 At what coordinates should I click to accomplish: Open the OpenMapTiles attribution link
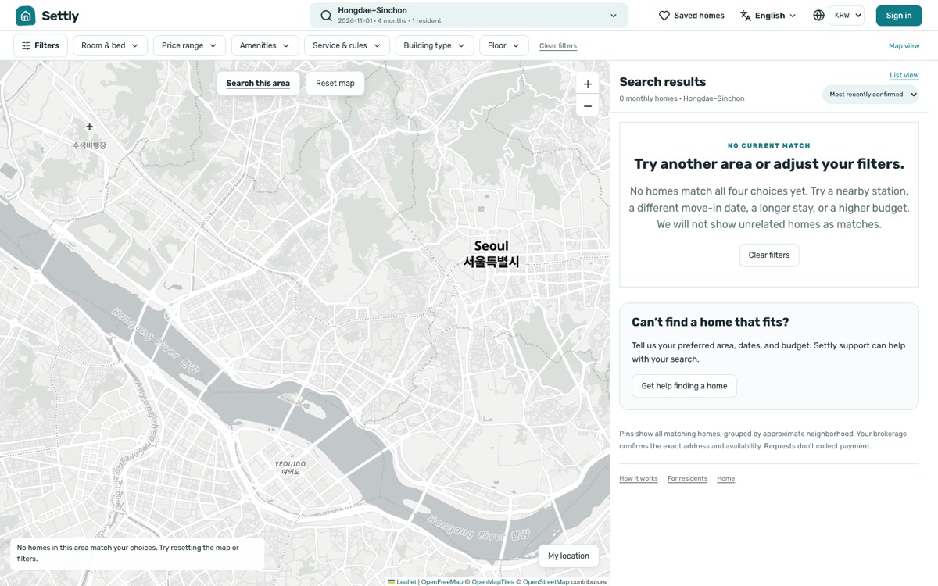492,581
